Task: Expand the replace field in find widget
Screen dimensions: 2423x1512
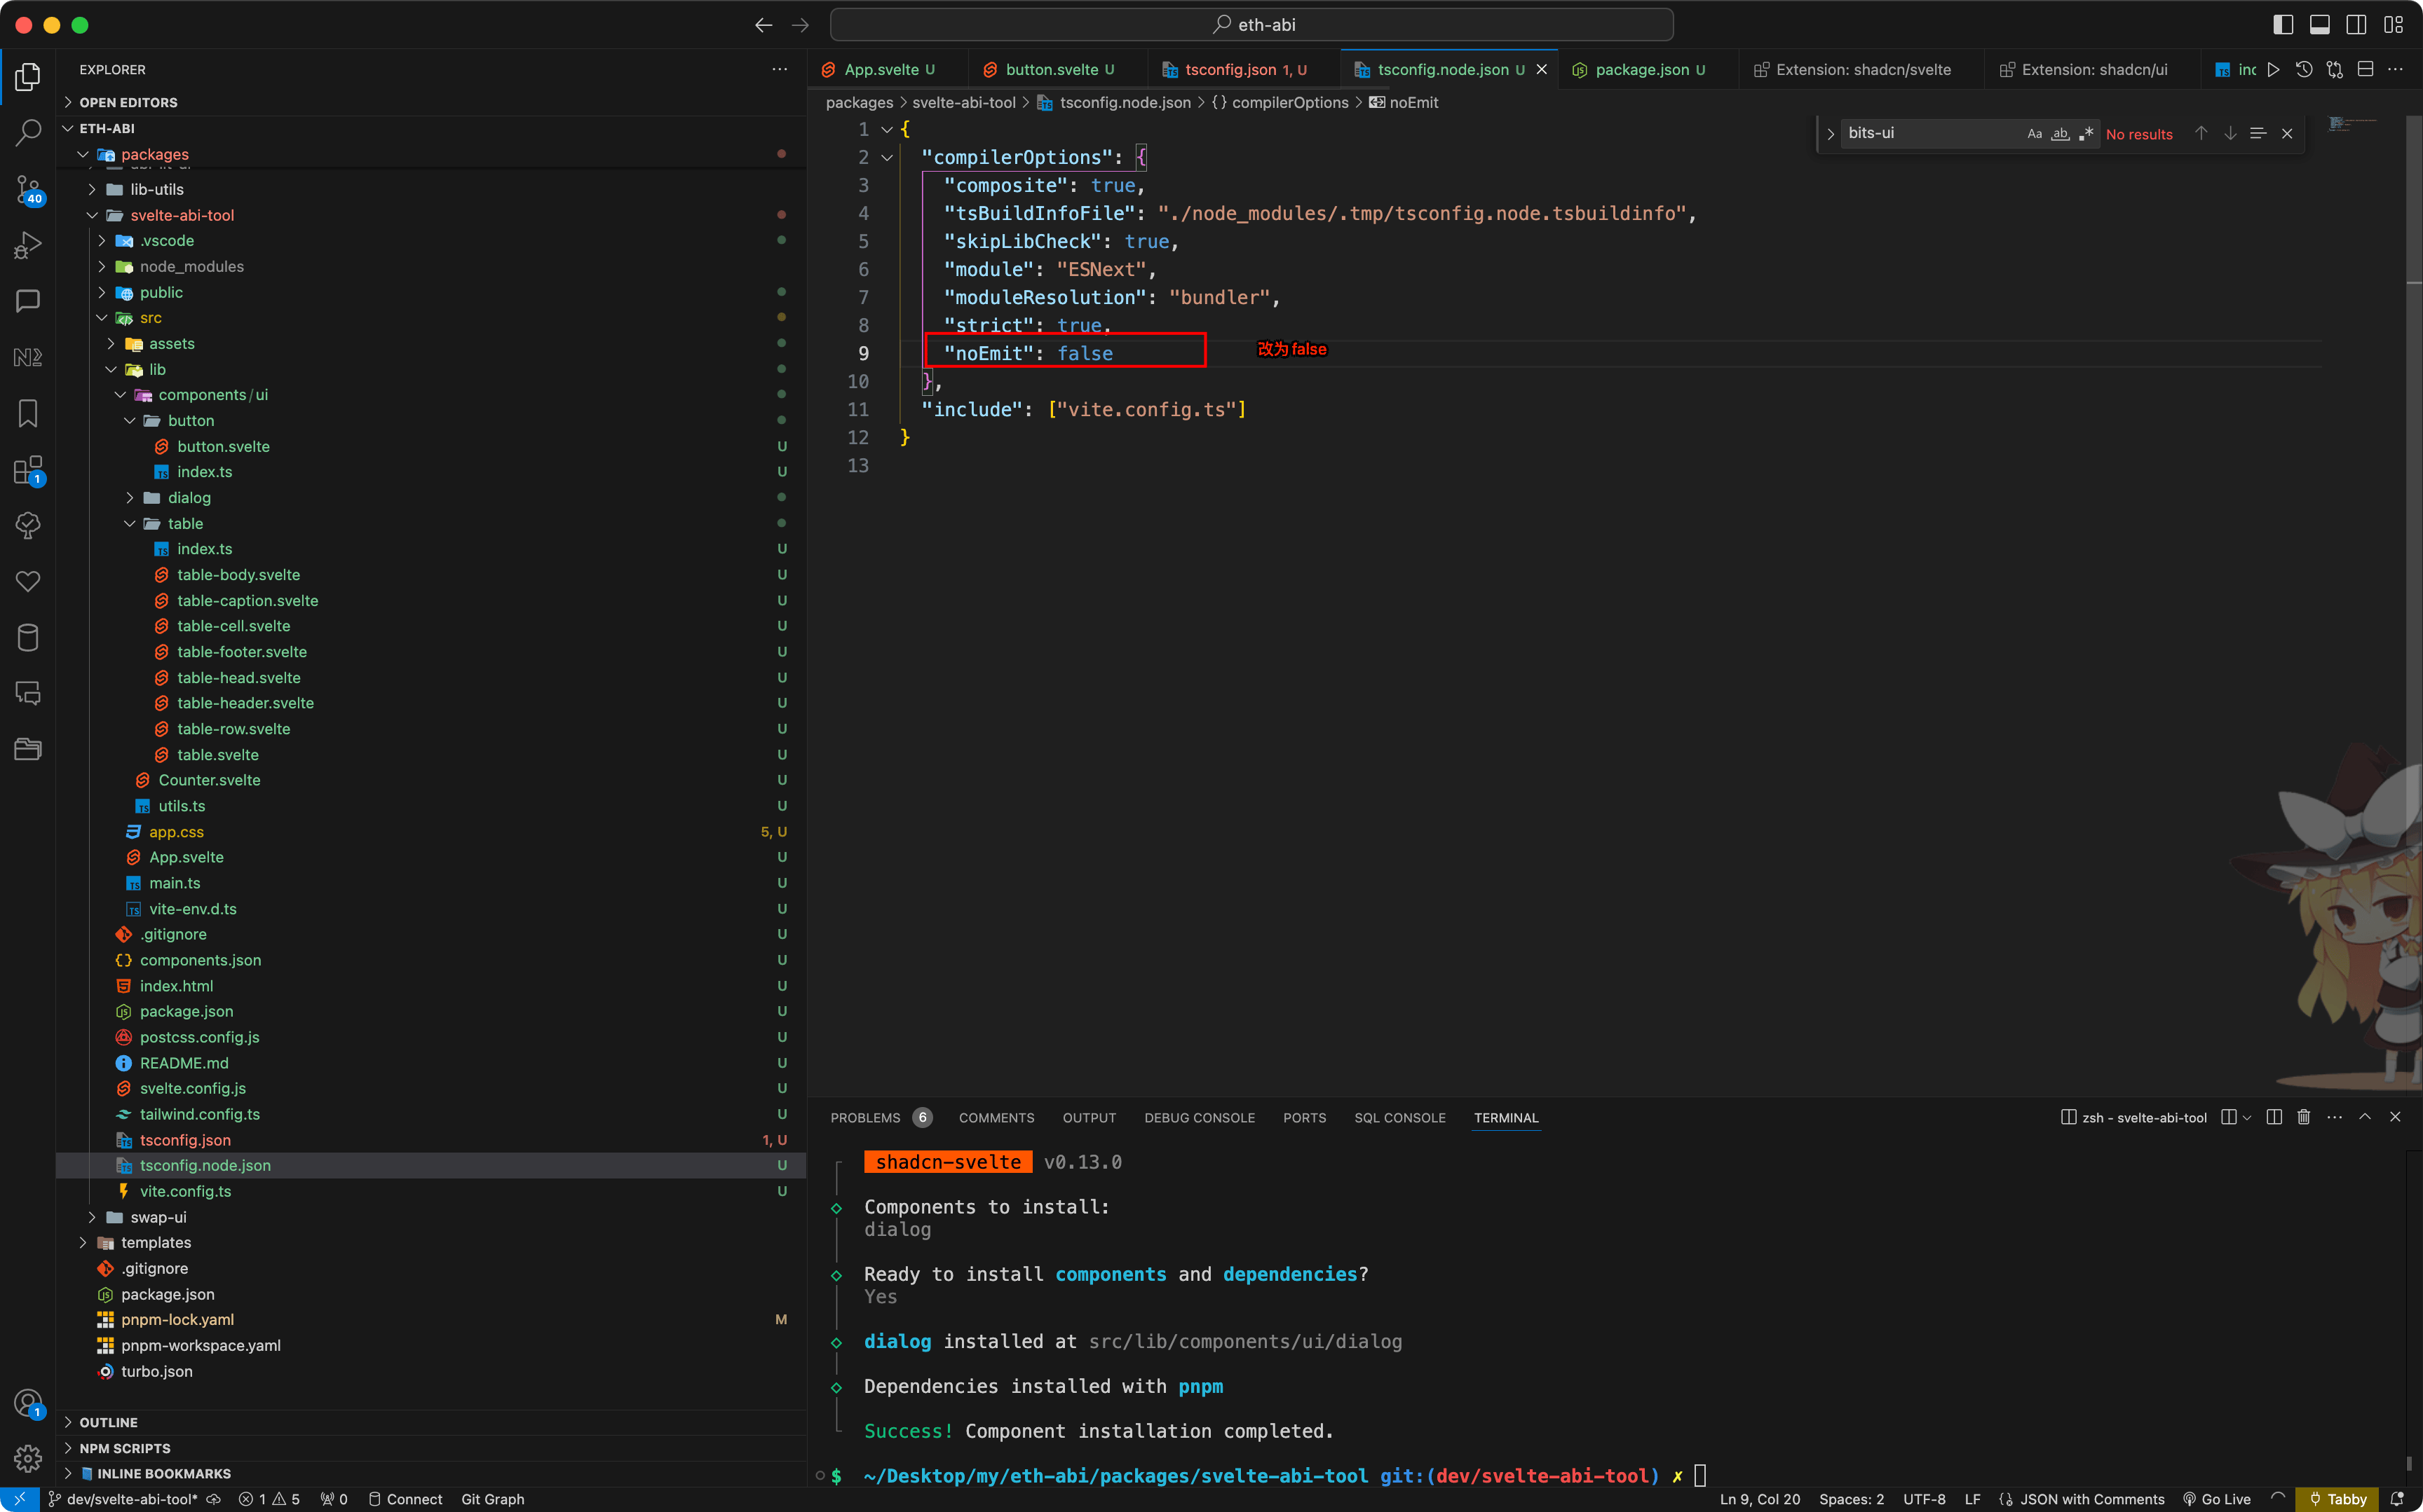Action: pyautogui.click(x=1830, y=134)
